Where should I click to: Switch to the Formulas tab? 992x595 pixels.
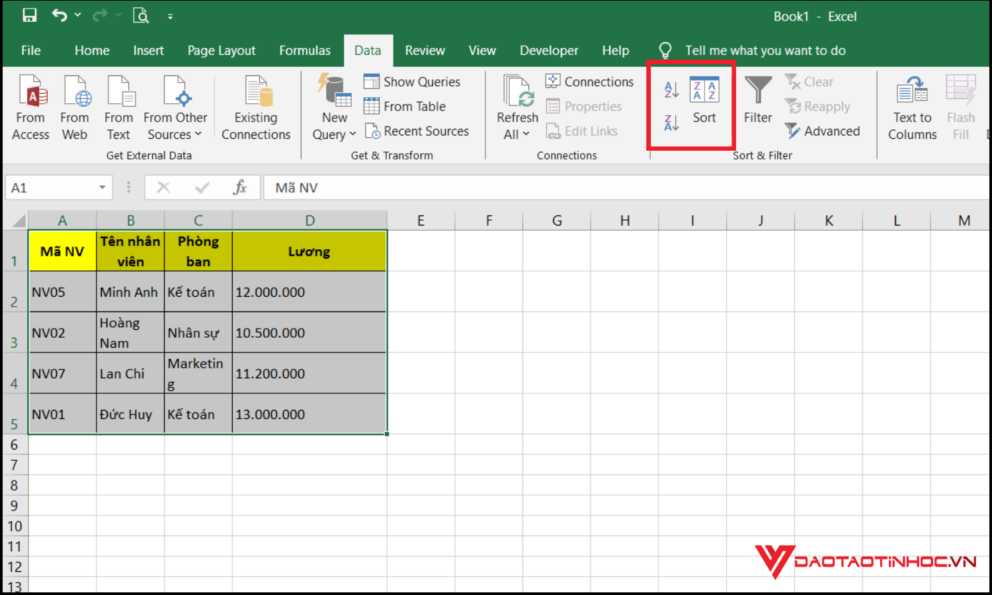point(305,50)
